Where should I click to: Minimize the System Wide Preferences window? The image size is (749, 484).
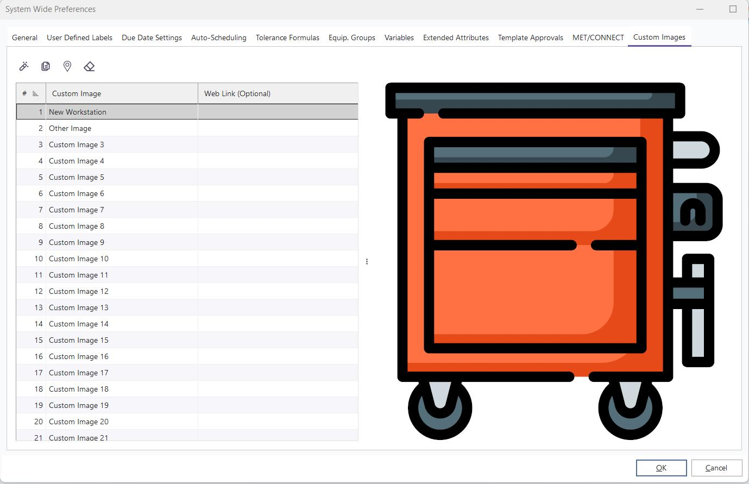coord(700,9)
